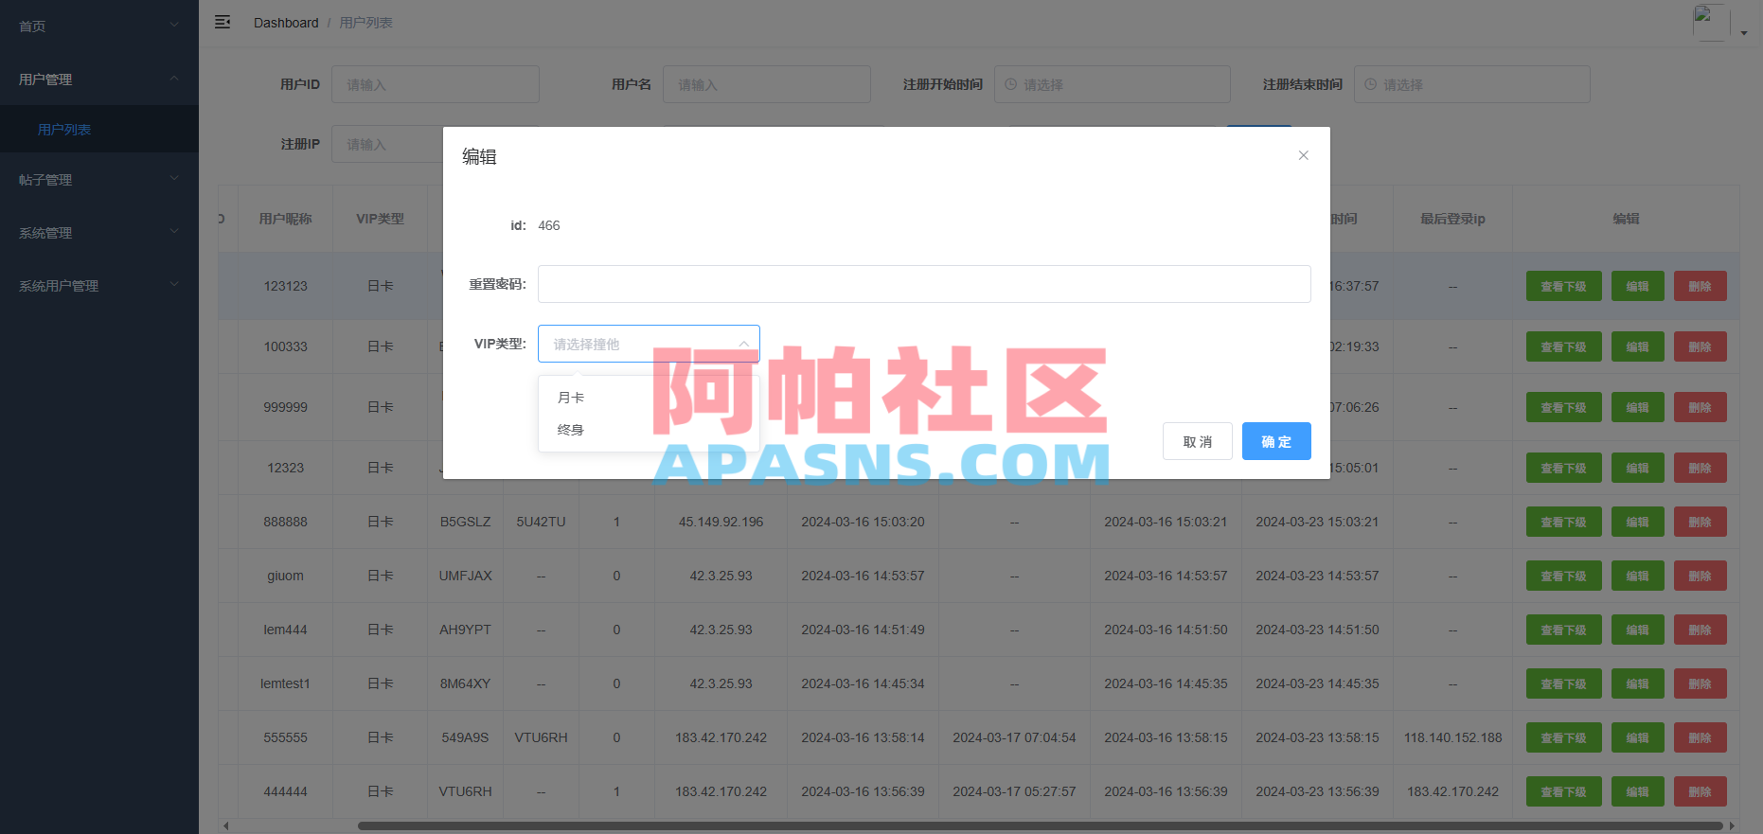This screenshot has height=834, width=1763.
Task: Open the 注册开始时间 date picker
Action: pos(1113,84)
